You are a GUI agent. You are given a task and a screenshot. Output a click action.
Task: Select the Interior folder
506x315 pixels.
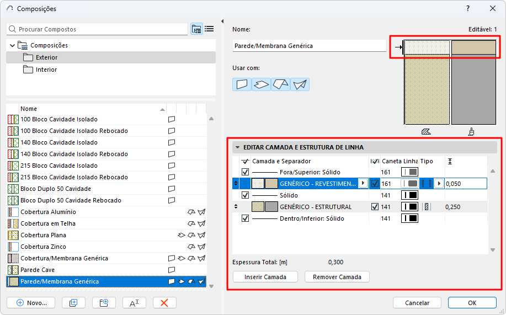pyautogui.click(x=111, y=70)
